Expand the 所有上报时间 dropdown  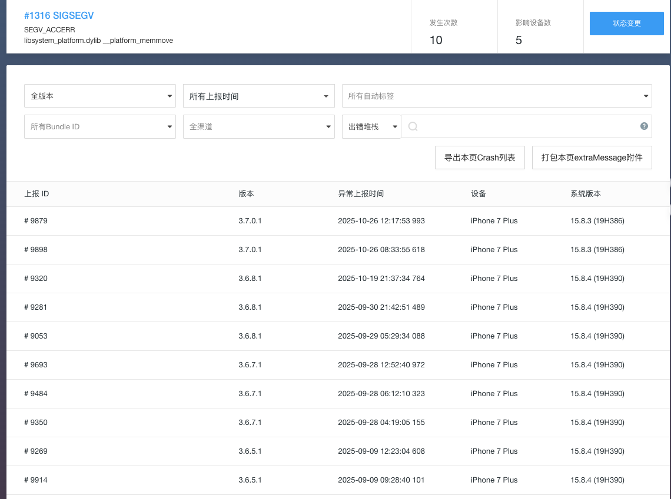[258, 96]
